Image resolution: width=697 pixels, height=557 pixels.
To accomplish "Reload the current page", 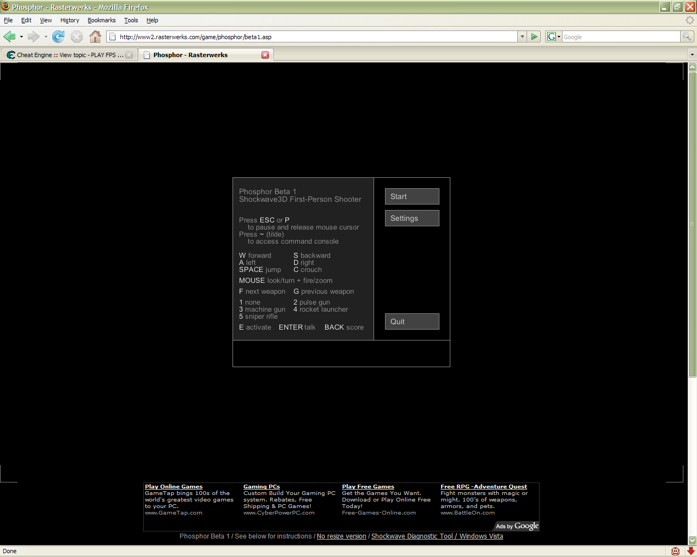I will tap(58, 36).
